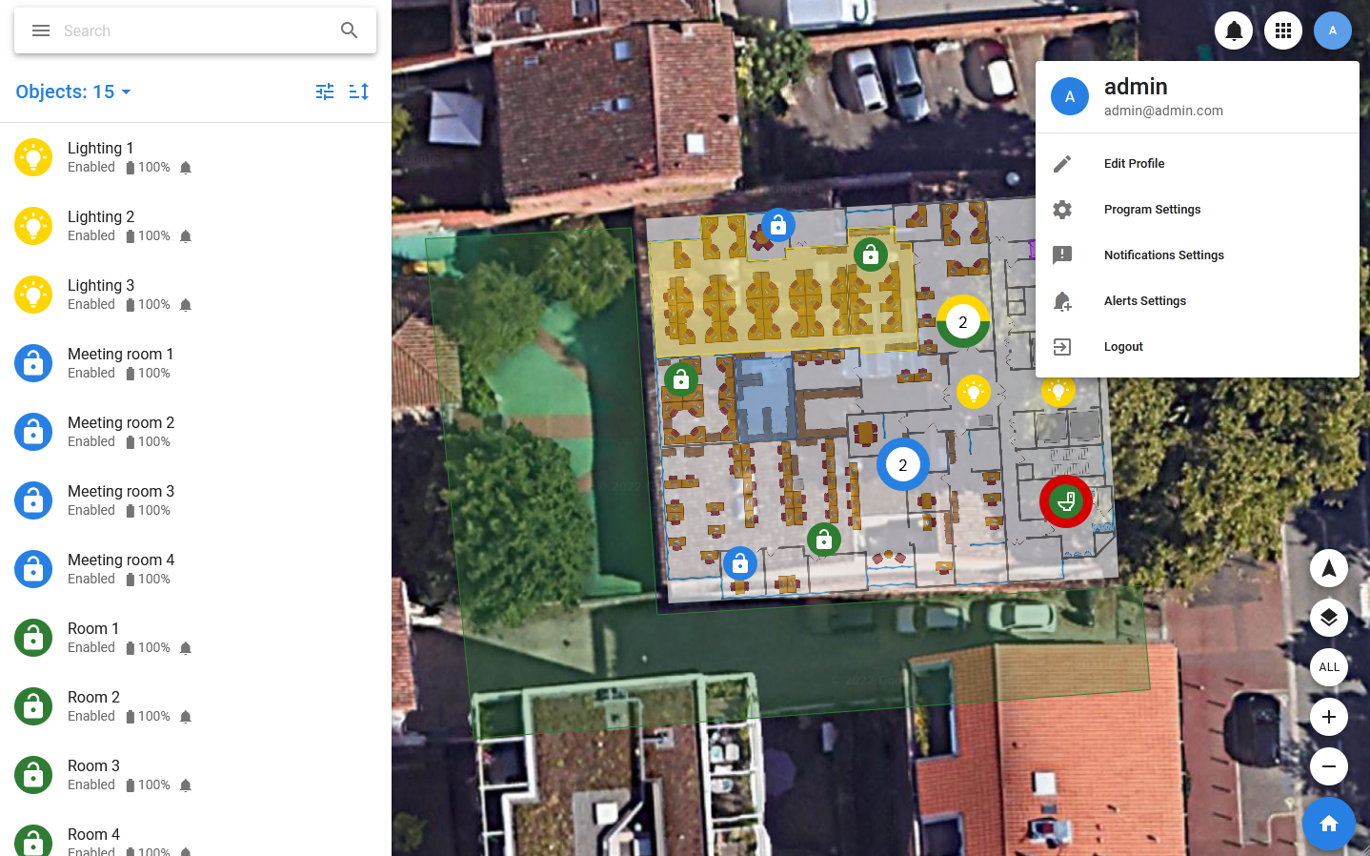
Task: Select Meeting room 2 in the list
Action: [121, 431]
